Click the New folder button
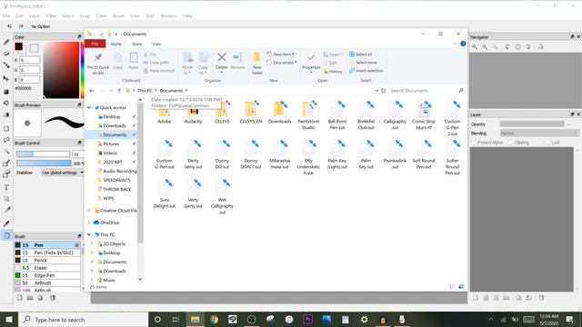 pyautogui.click(x=256, y=64)
